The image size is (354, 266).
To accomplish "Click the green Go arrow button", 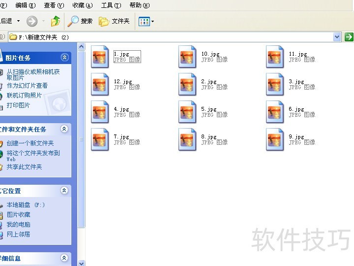I will coord(349,37).
